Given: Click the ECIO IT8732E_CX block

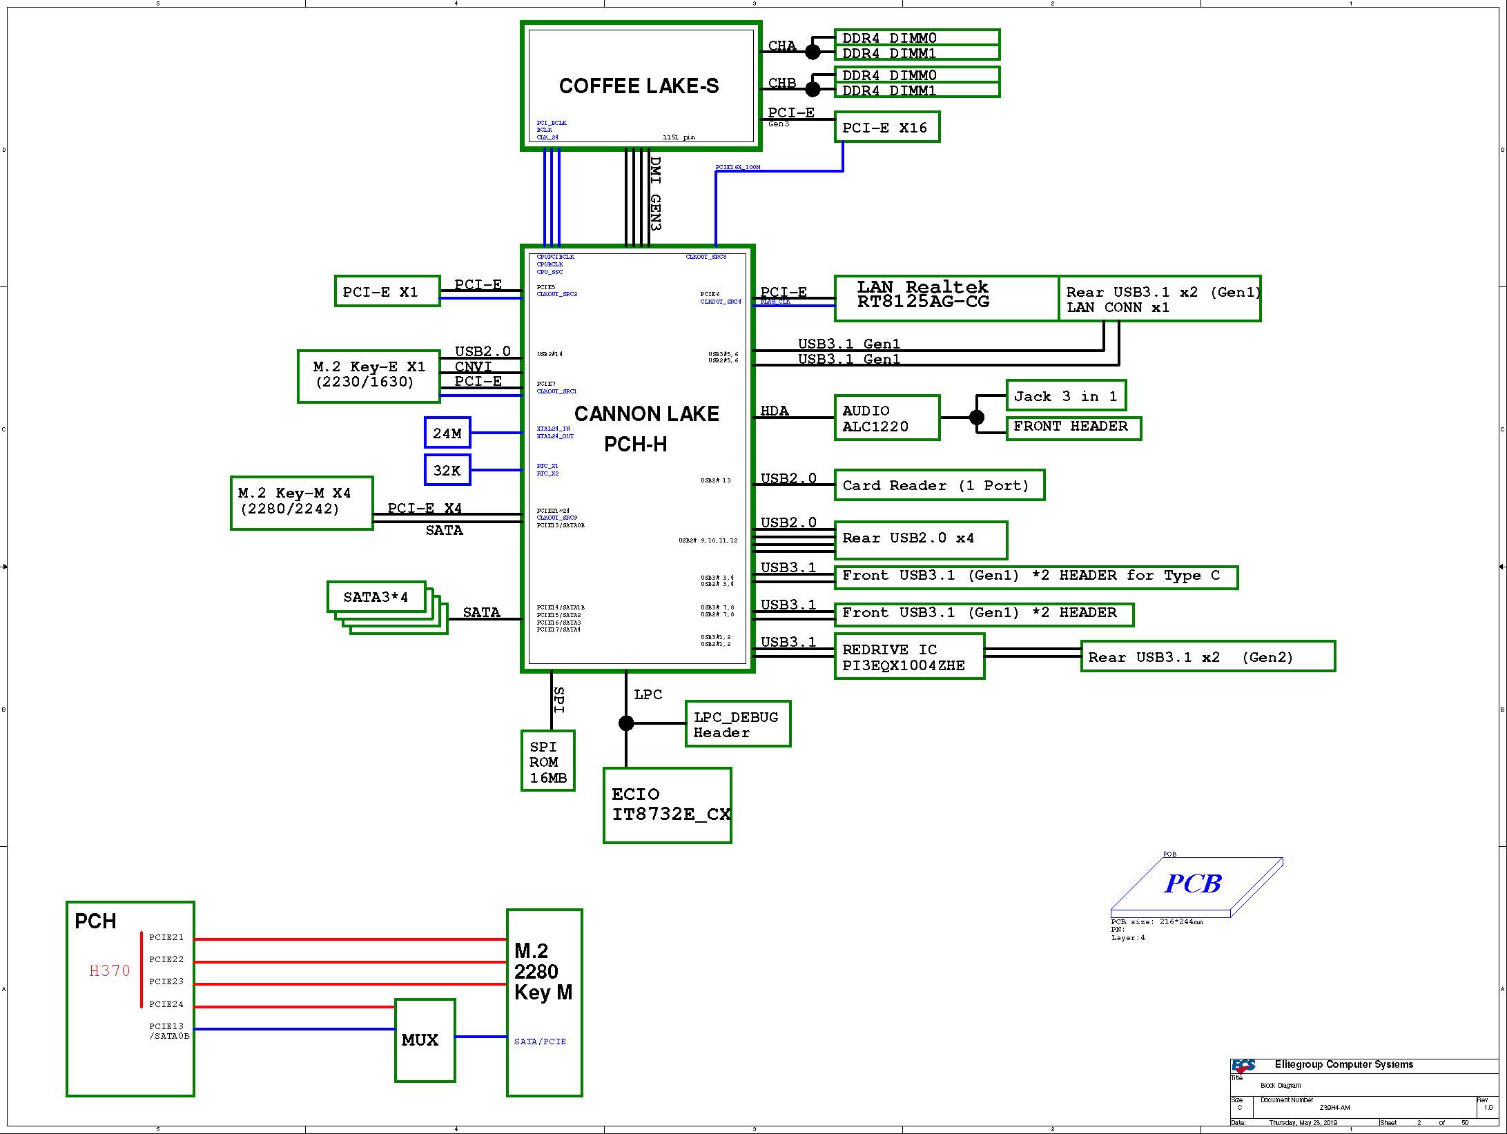Looking at the screenshot, I should coord(667,805).
